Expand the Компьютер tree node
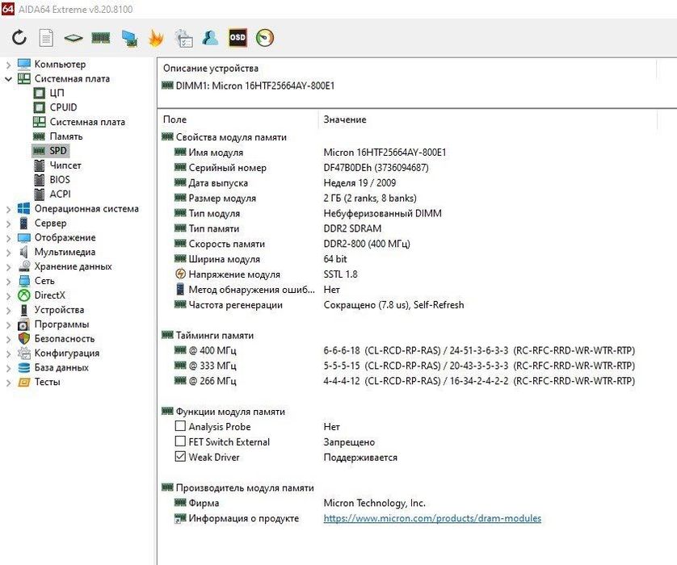 click(x=8, y=65)
